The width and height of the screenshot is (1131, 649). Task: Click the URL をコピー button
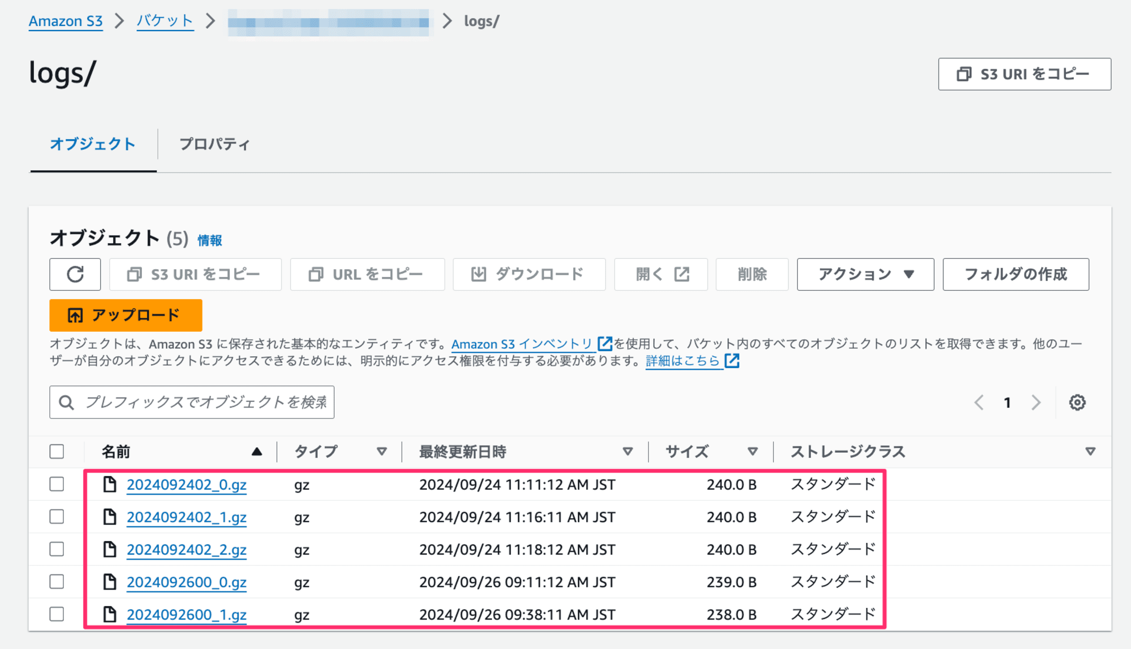coord(368,274)
